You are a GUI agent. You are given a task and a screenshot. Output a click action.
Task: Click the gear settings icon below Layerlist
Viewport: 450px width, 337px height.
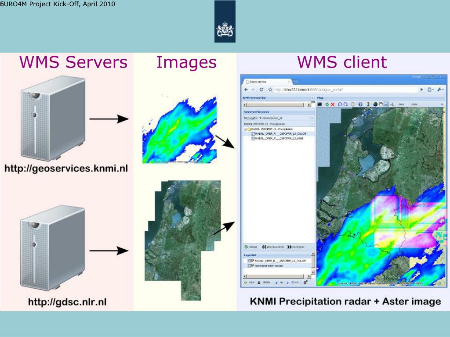click(x=306, y=282)
